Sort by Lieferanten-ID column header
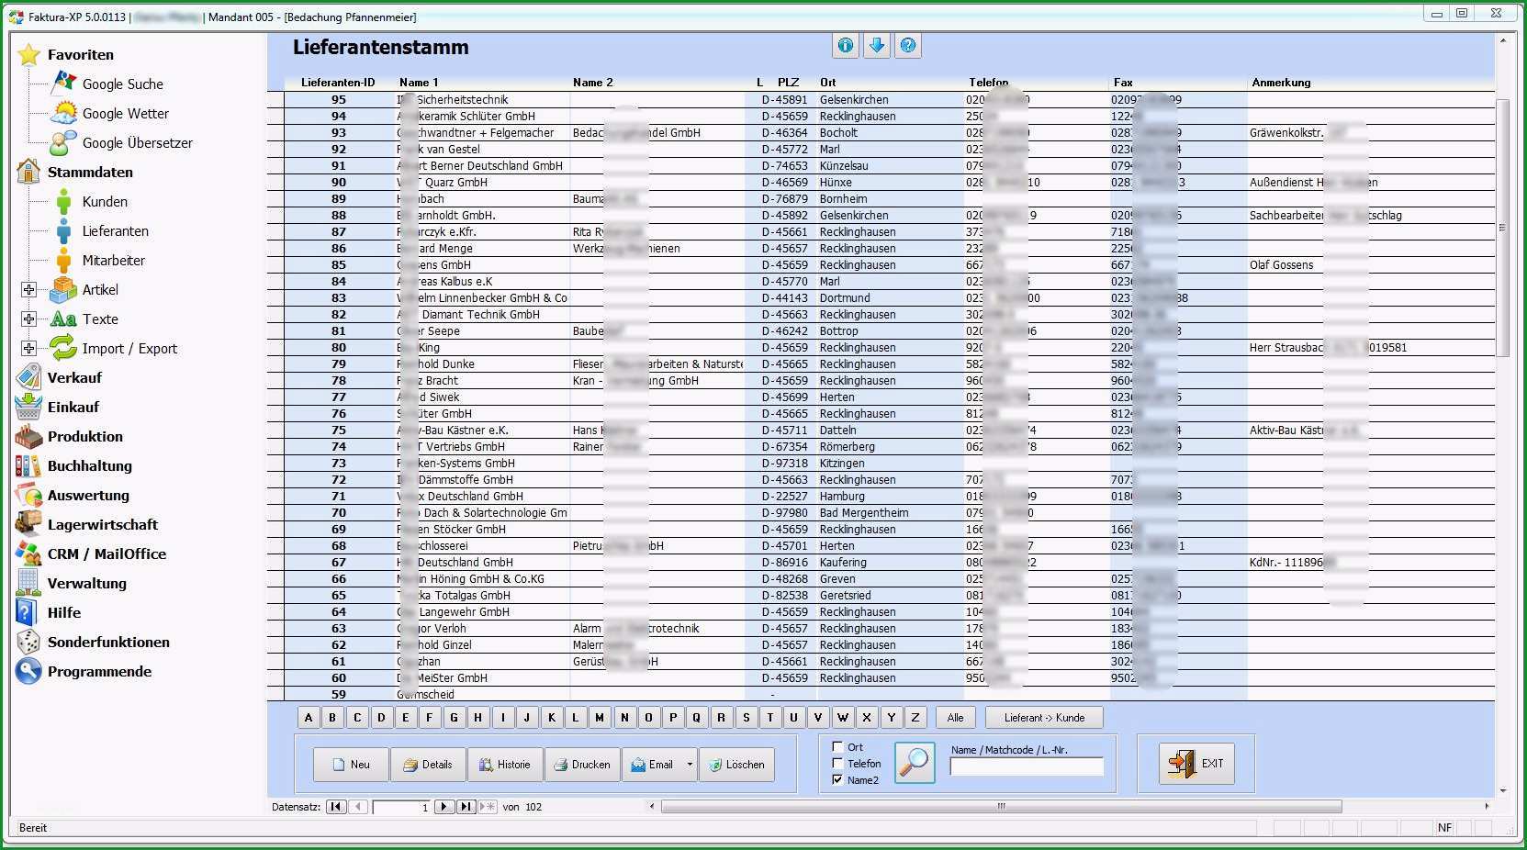The image size is (1527, 850). coord(338,82)
